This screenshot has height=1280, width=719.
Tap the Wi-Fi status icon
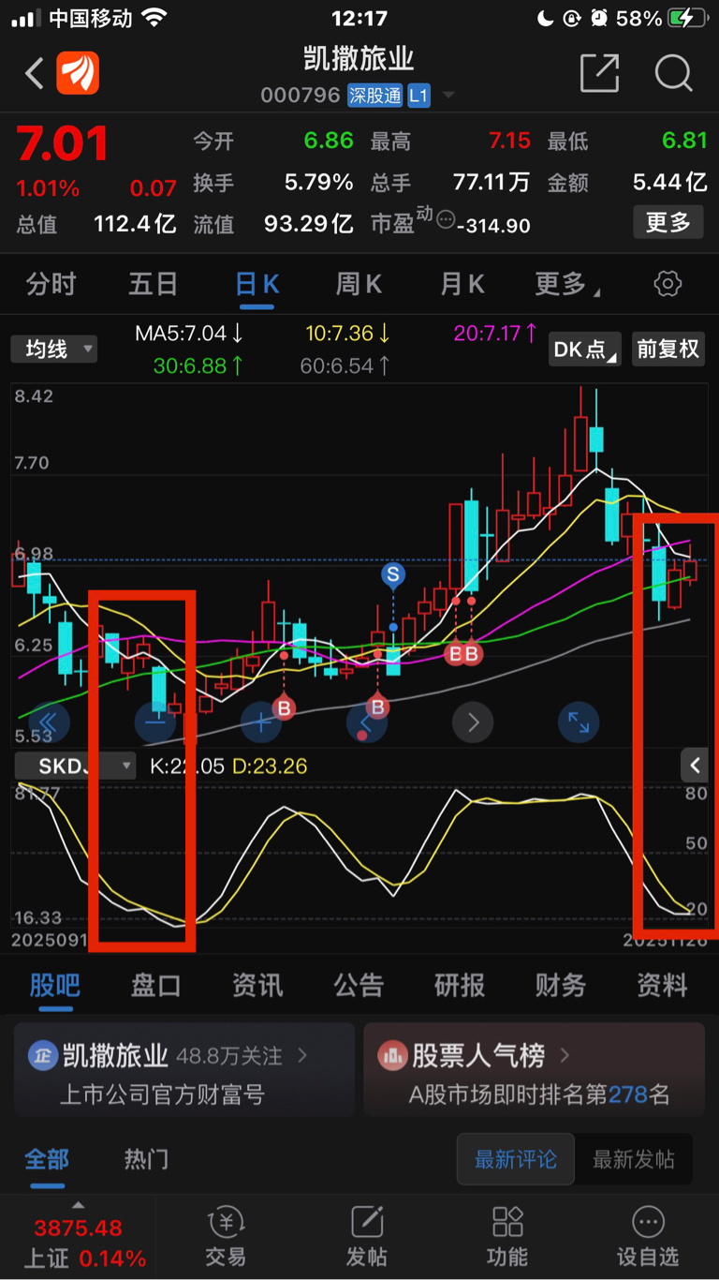click(154, 18)
